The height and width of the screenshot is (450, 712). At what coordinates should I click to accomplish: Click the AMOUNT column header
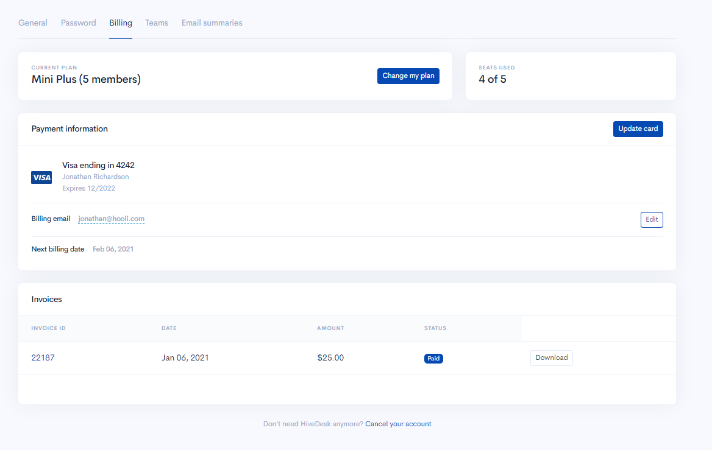(x=330, y=328)
